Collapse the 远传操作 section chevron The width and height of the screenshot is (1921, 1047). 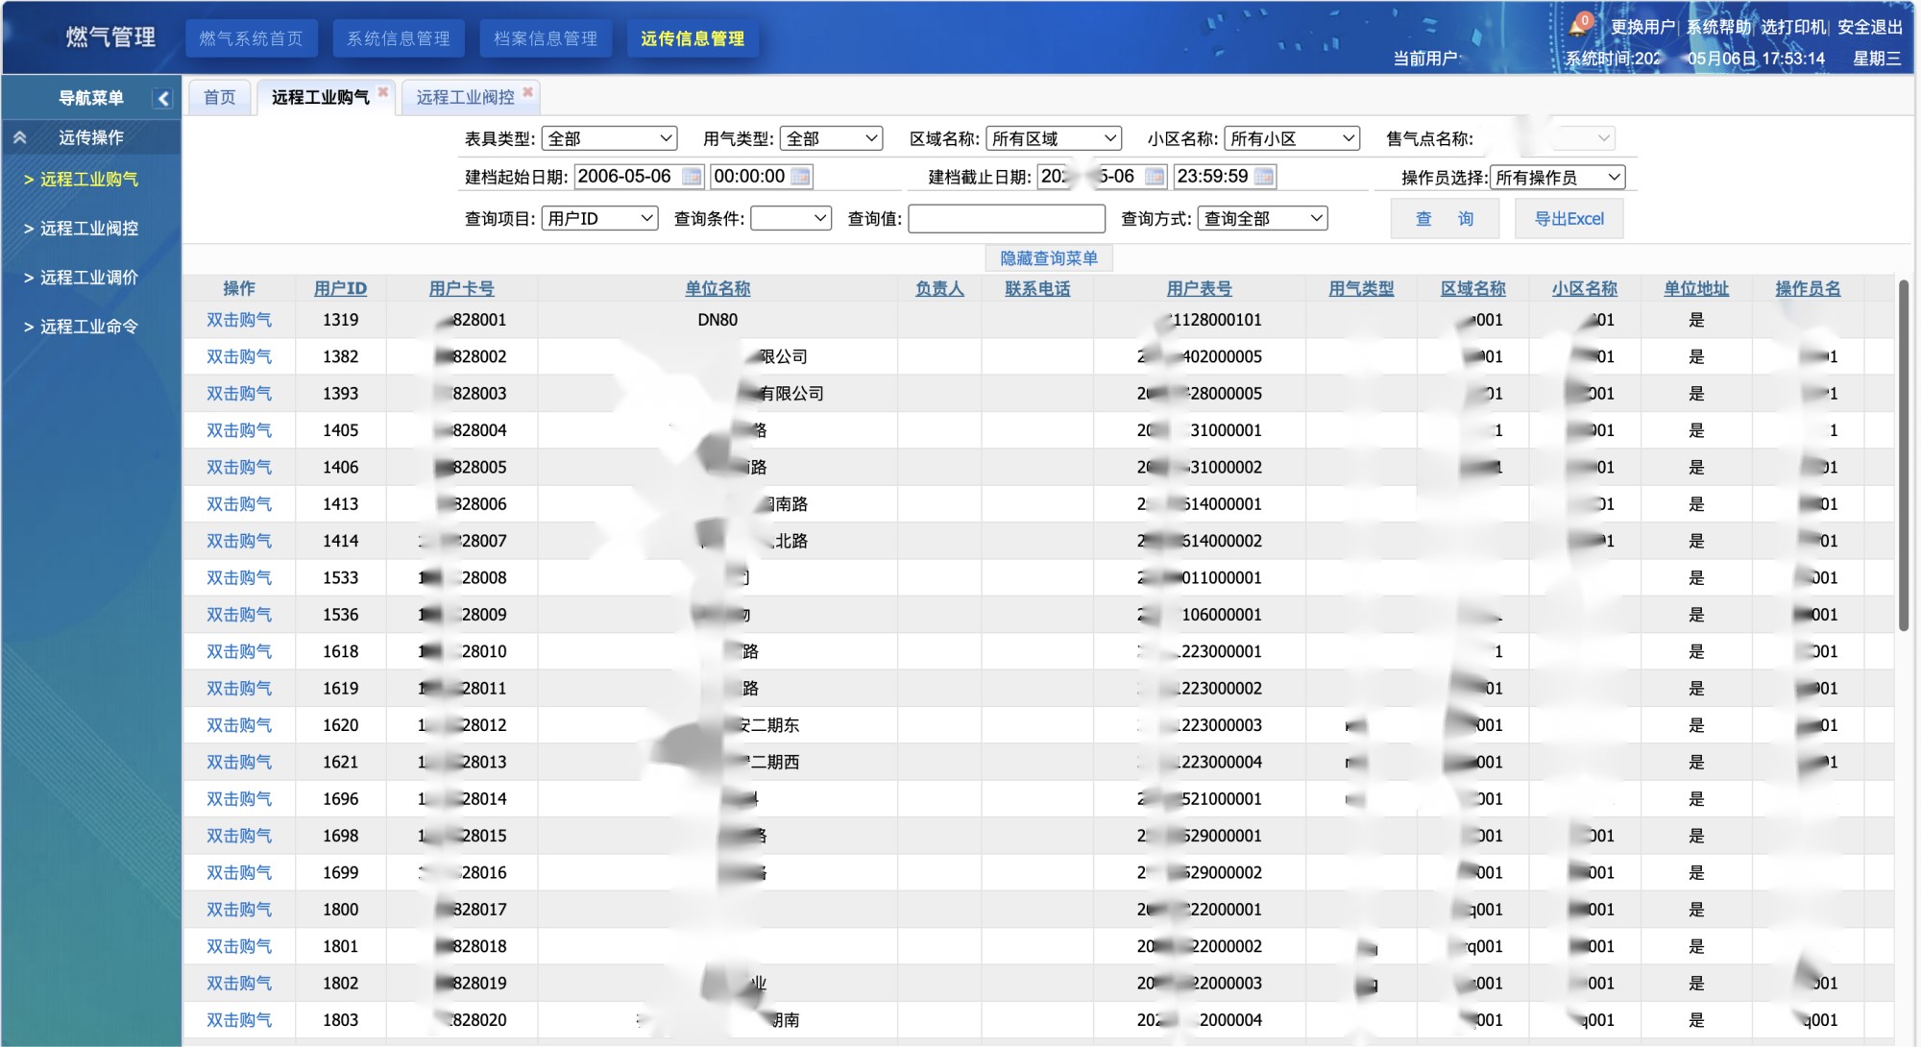tap(19, 137)
